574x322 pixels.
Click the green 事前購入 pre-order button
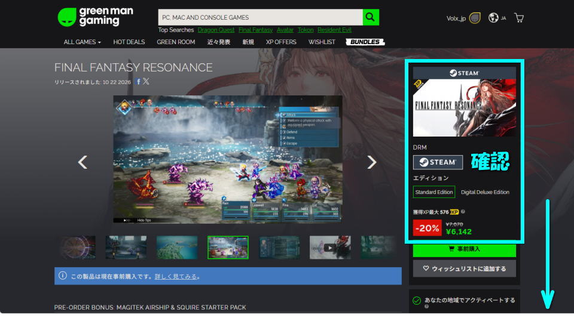[x=464, y=249]
